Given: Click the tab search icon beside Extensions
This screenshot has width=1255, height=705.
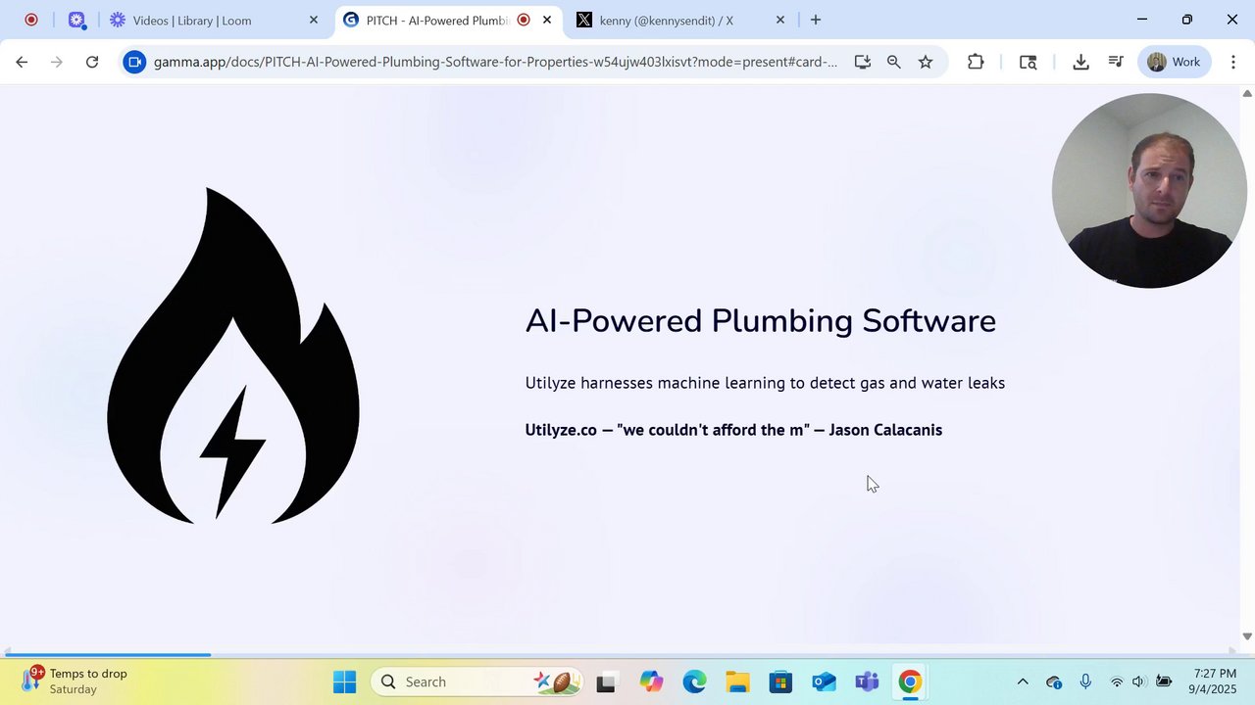Looking at the screenshot, I should [x=1029, y=62].
